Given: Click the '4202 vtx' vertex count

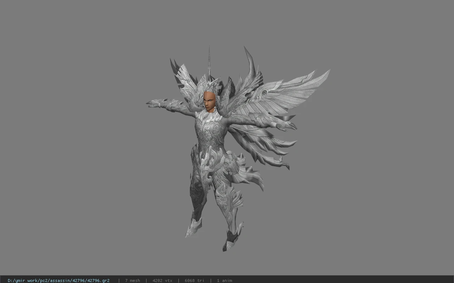Looking at the screenshot, I should [x=162, y=281].
